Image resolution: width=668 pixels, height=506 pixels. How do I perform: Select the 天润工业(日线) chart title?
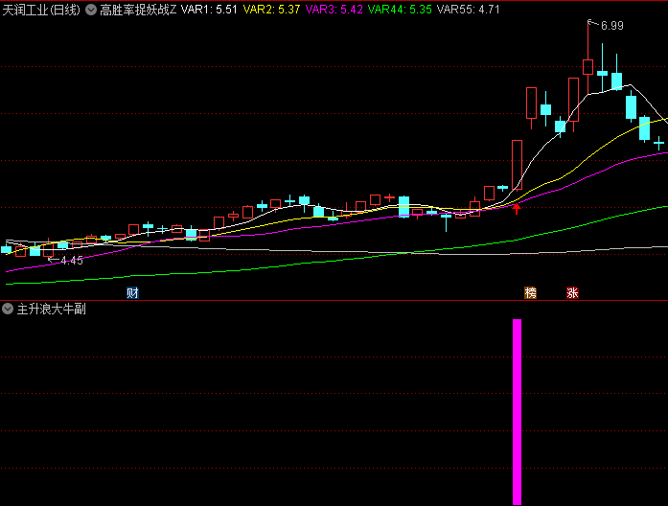tap(41, 10)
